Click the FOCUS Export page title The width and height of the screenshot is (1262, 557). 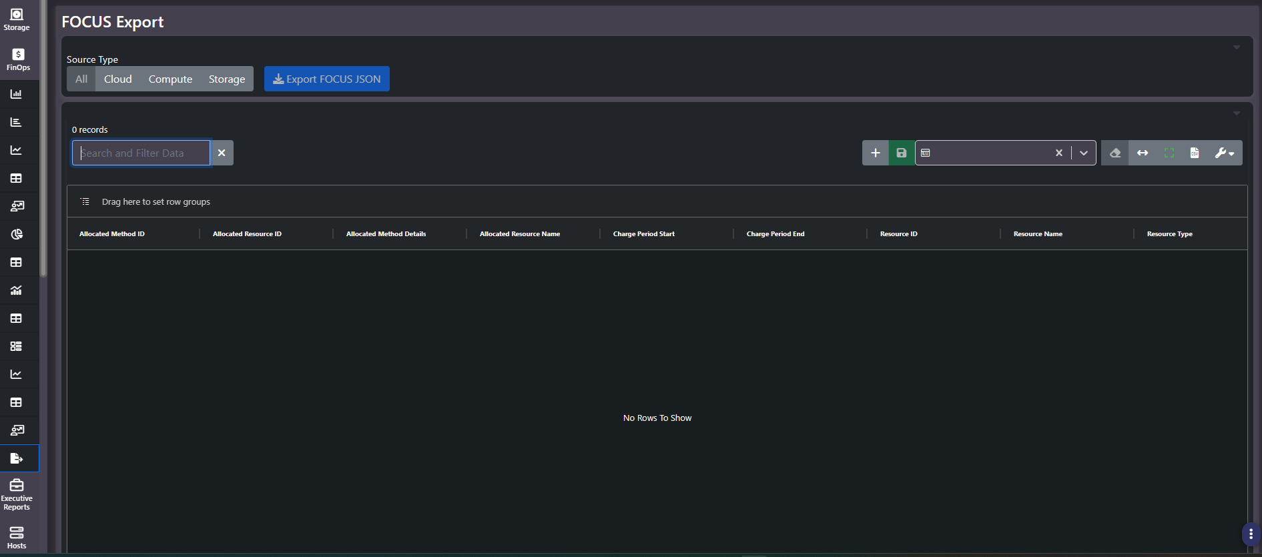click(113, 22)
